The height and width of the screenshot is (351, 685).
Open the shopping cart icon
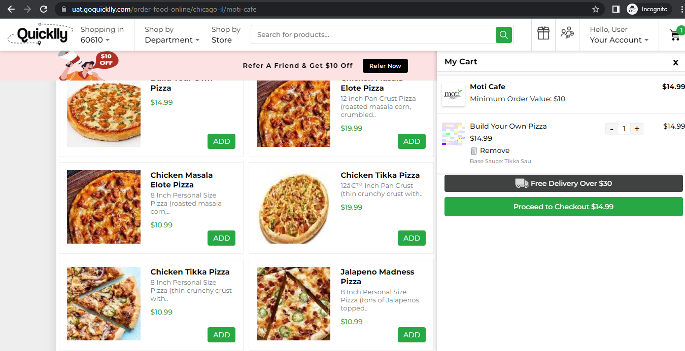675,34
